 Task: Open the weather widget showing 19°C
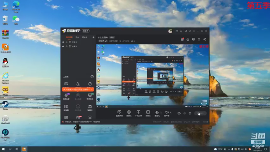[220, 149]
